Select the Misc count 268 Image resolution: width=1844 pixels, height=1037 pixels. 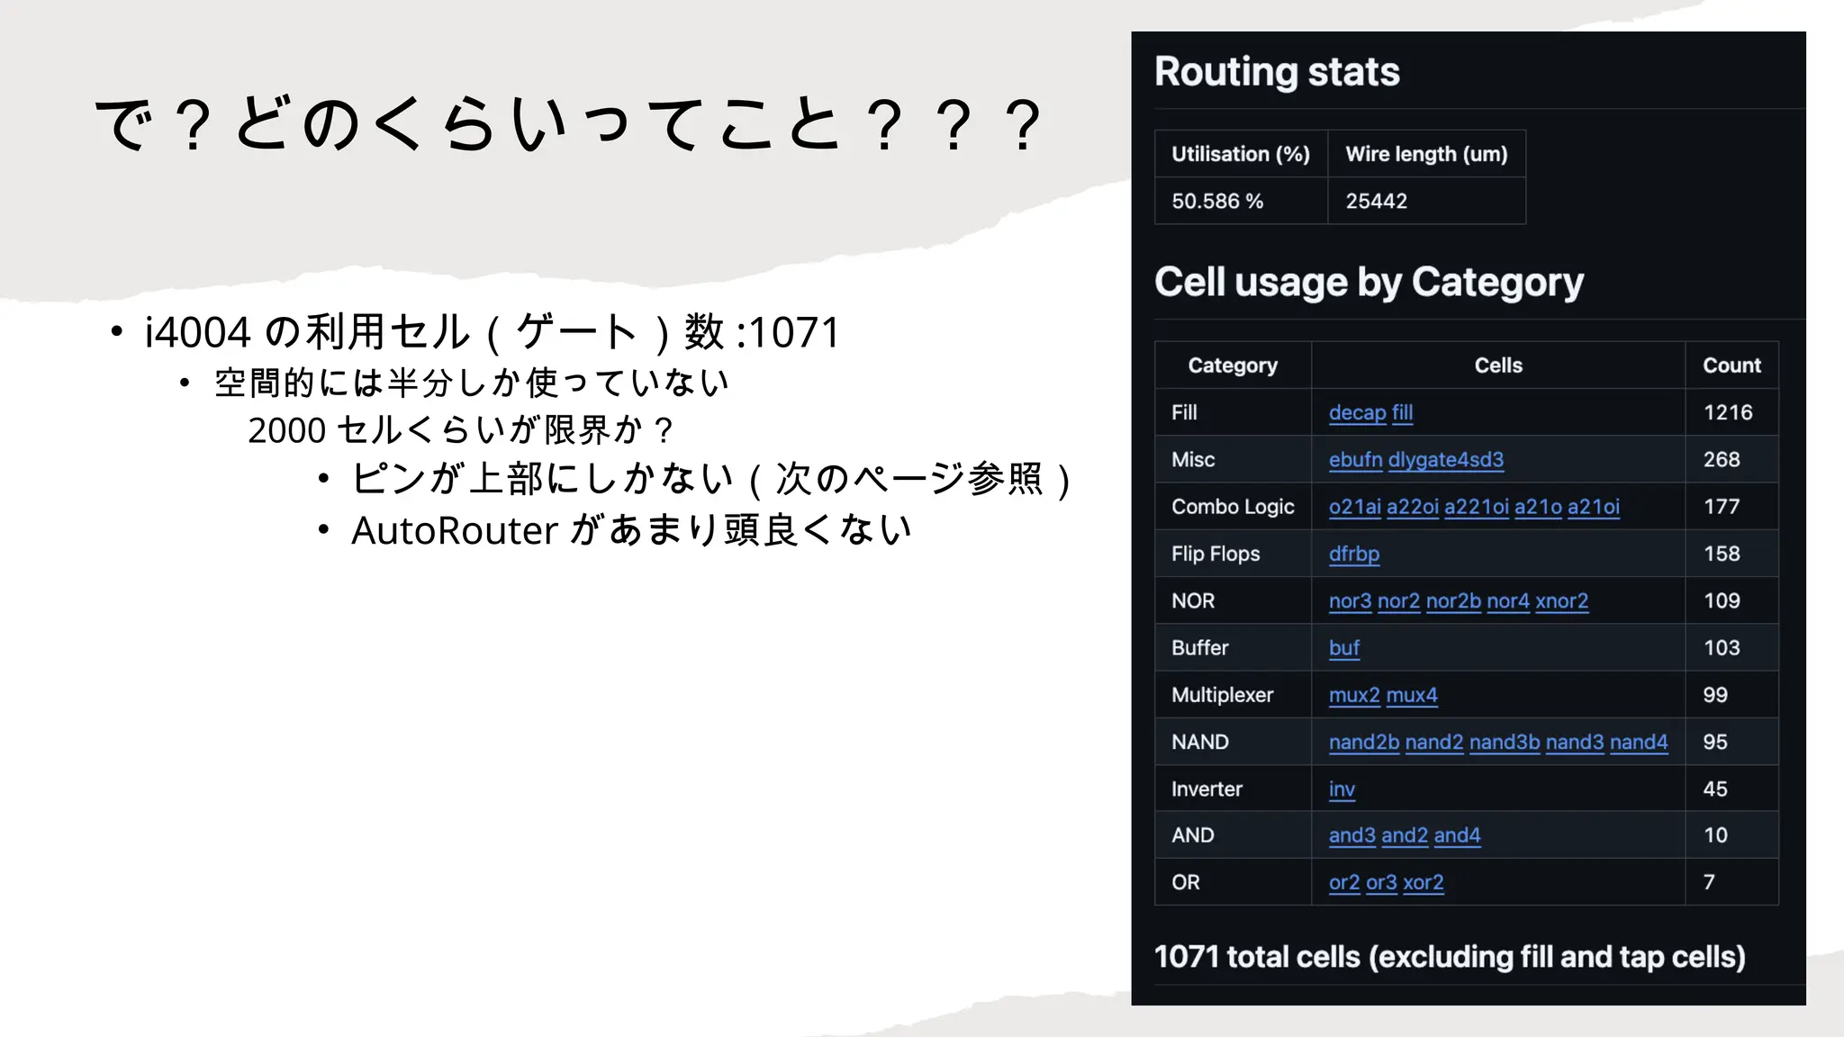pos(1722,459)
